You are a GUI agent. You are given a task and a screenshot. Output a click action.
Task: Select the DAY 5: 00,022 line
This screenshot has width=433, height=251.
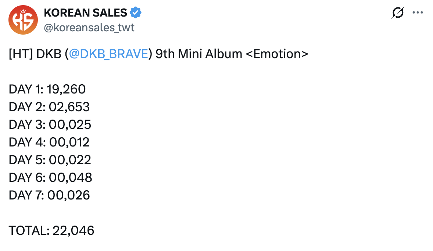[x=50, y=160]
